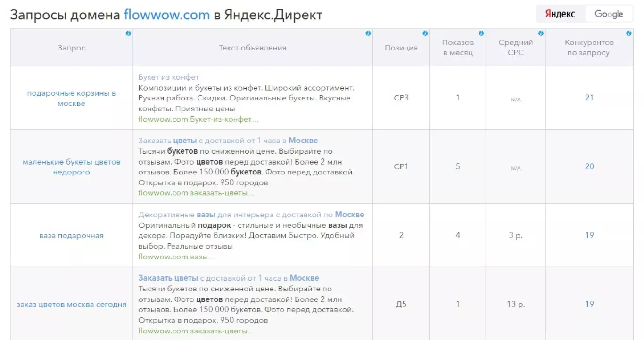Select CPC value '3 р.'
The height and width of the screenshot is (340, 644).
pos(516,235)
